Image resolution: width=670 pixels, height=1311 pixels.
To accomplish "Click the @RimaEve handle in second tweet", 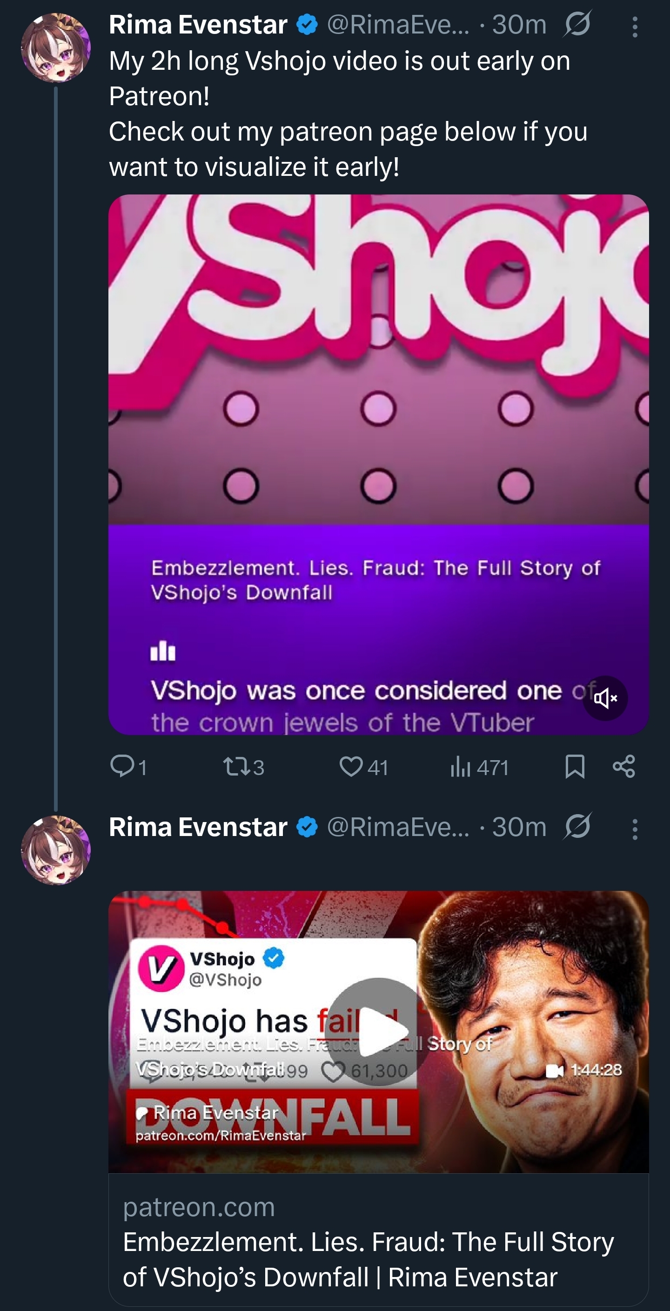I will (398, 827).
